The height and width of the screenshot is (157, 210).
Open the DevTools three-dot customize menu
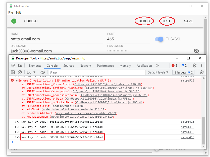pos(202,65)
